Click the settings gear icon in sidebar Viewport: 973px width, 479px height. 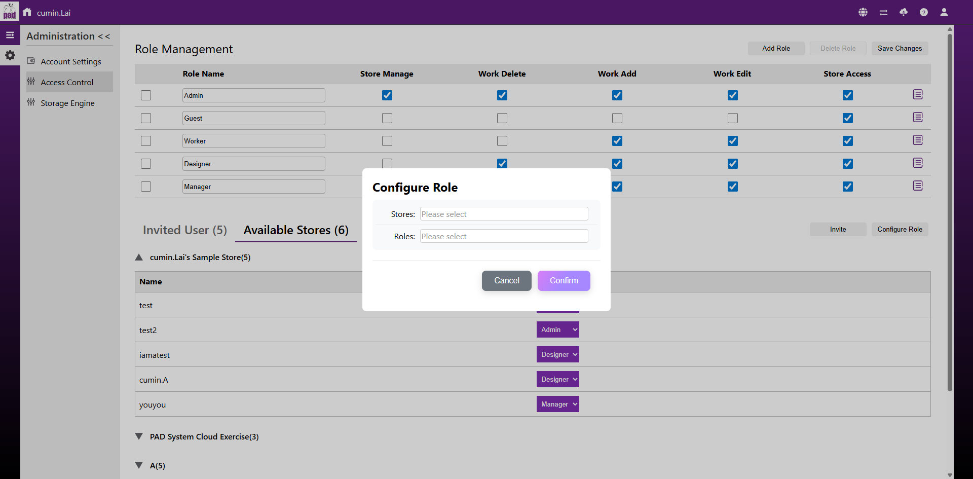click(10, 55)
